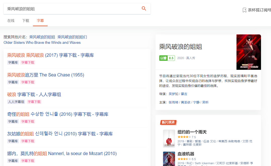Open the 茶杯狐订阅号 bookmark icon
Image resolution: width=271 pixels, height=166 pixels.
tap(244, 10)
